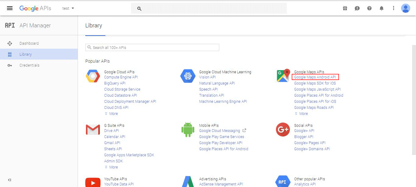
Task: Expand More under G Suite APIs
Action: click(x=111, y=167)
